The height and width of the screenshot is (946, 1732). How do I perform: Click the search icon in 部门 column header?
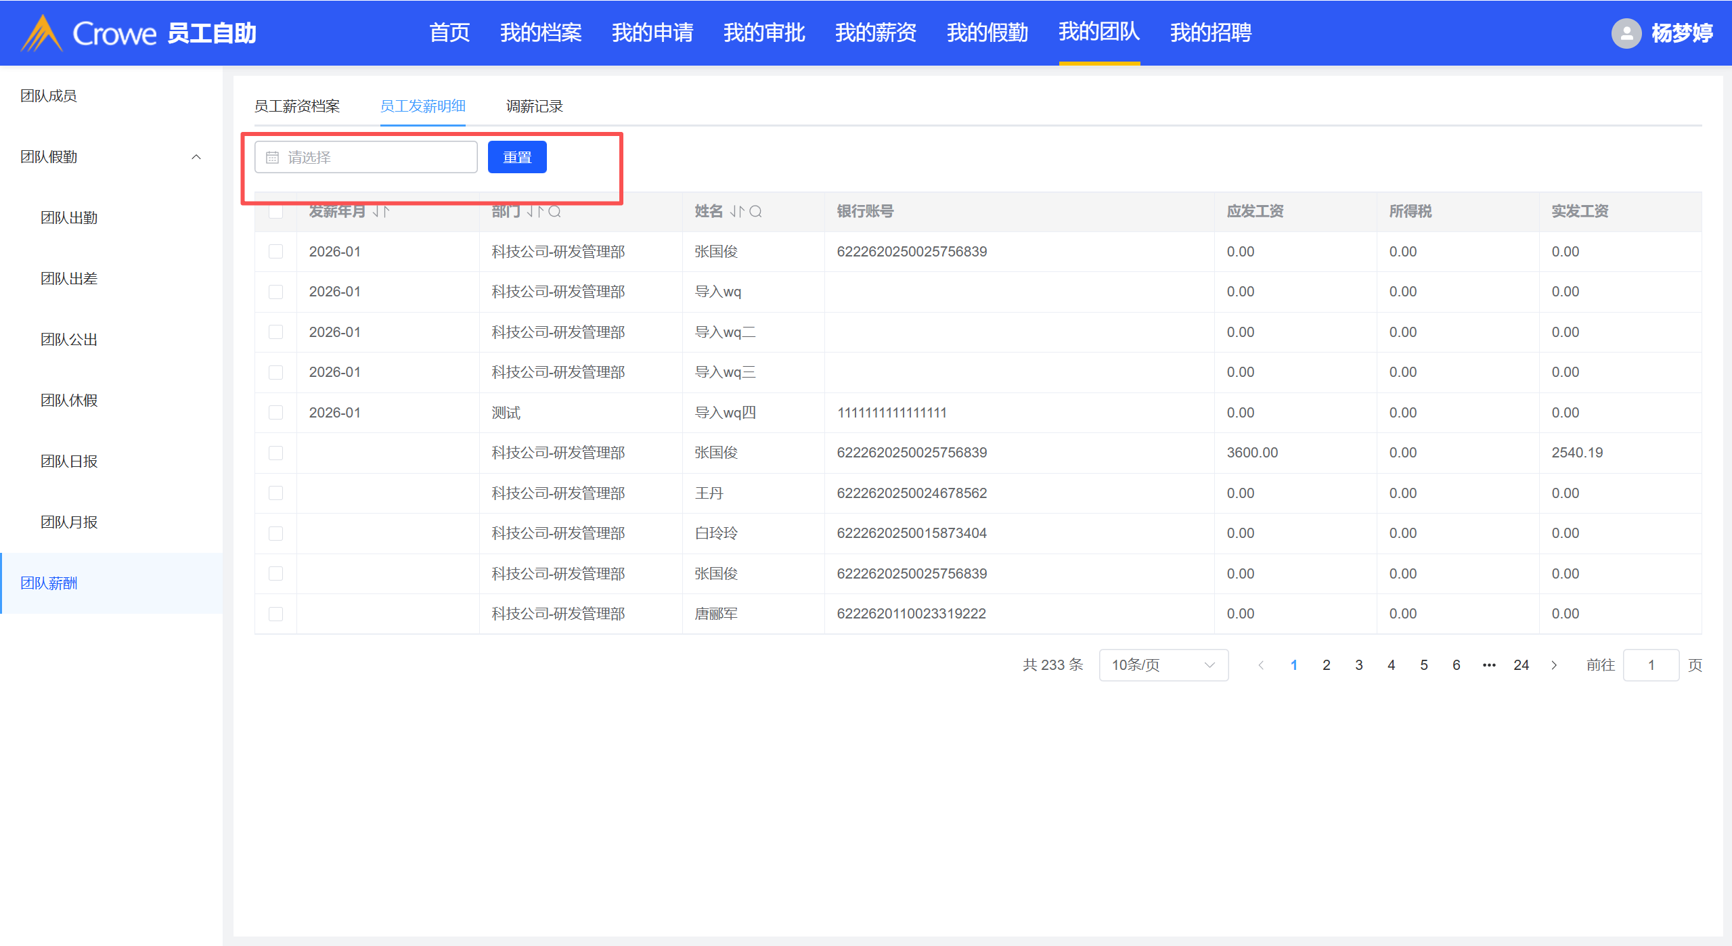pos(554,212)
